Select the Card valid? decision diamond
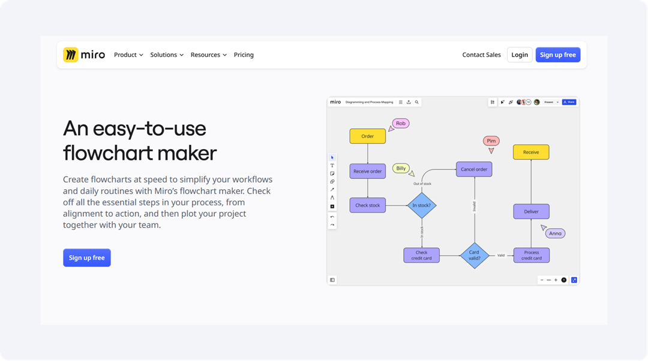This screenshot has height=361, width=648. 475,256
